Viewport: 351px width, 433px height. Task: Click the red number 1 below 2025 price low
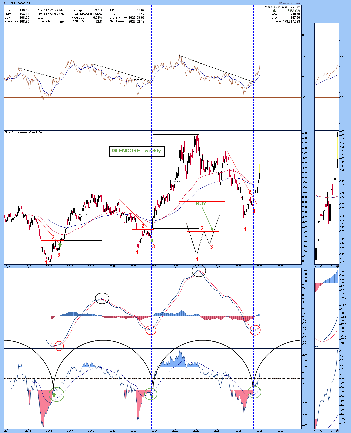pos(245,229)
